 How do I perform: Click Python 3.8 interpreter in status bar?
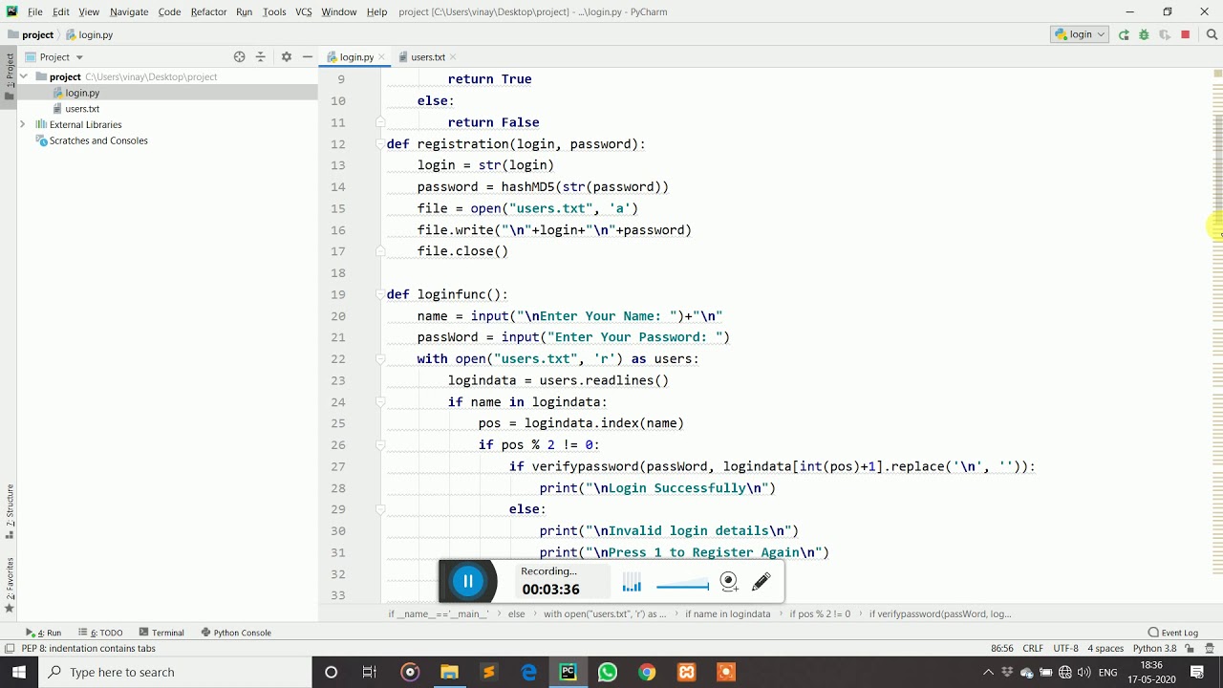coord(1154,648)
